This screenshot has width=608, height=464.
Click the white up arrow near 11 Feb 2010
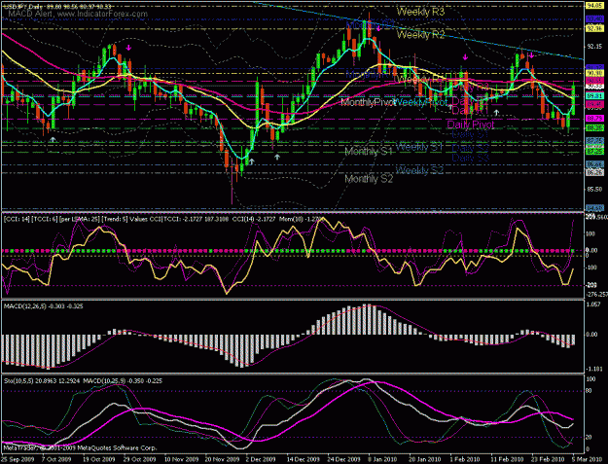496,113
